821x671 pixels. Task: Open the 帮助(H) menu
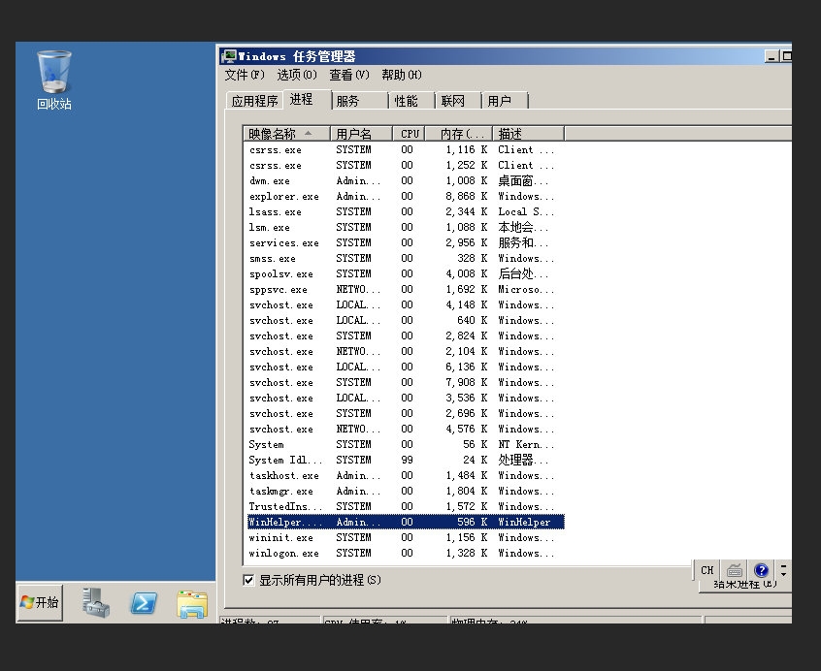[402, 75]
